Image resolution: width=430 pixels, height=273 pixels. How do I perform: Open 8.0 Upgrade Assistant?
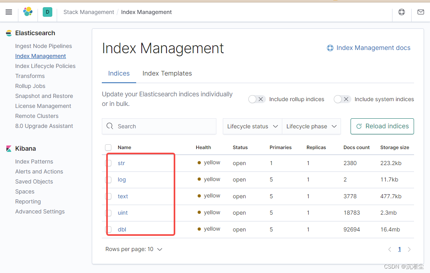[44, 126]
